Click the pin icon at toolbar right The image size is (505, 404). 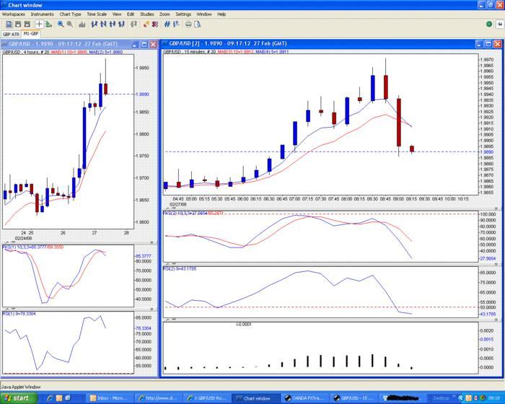(x=499, y=24)
